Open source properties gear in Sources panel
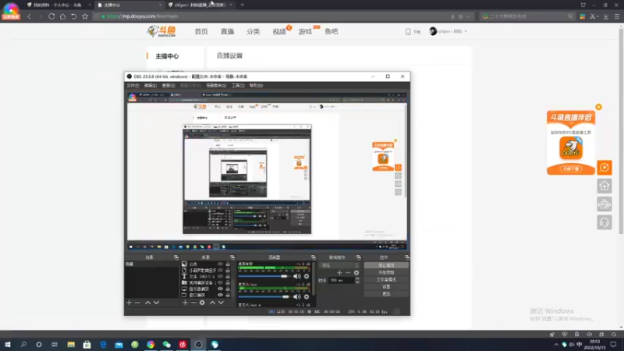 click(x=202, y=303)
